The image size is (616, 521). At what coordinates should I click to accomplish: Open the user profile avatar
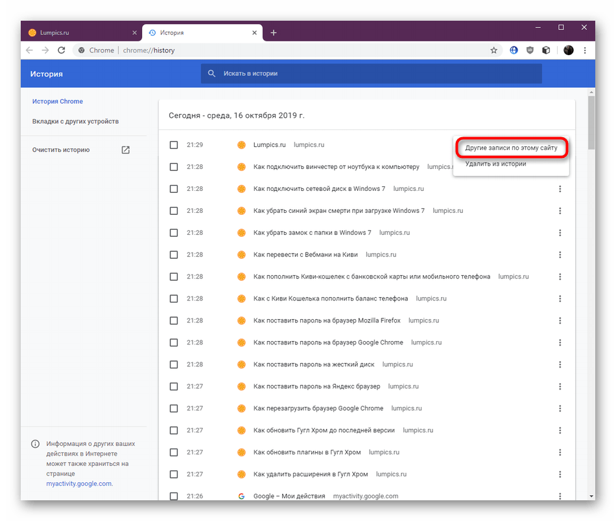569,50
